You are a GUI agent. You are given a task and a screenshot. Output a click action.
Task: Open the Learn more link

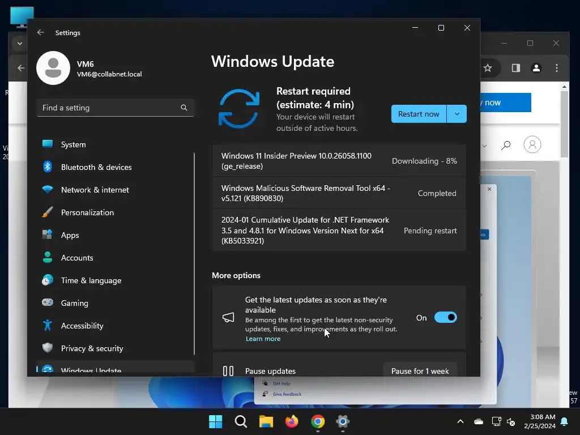[x=263, y=339]
